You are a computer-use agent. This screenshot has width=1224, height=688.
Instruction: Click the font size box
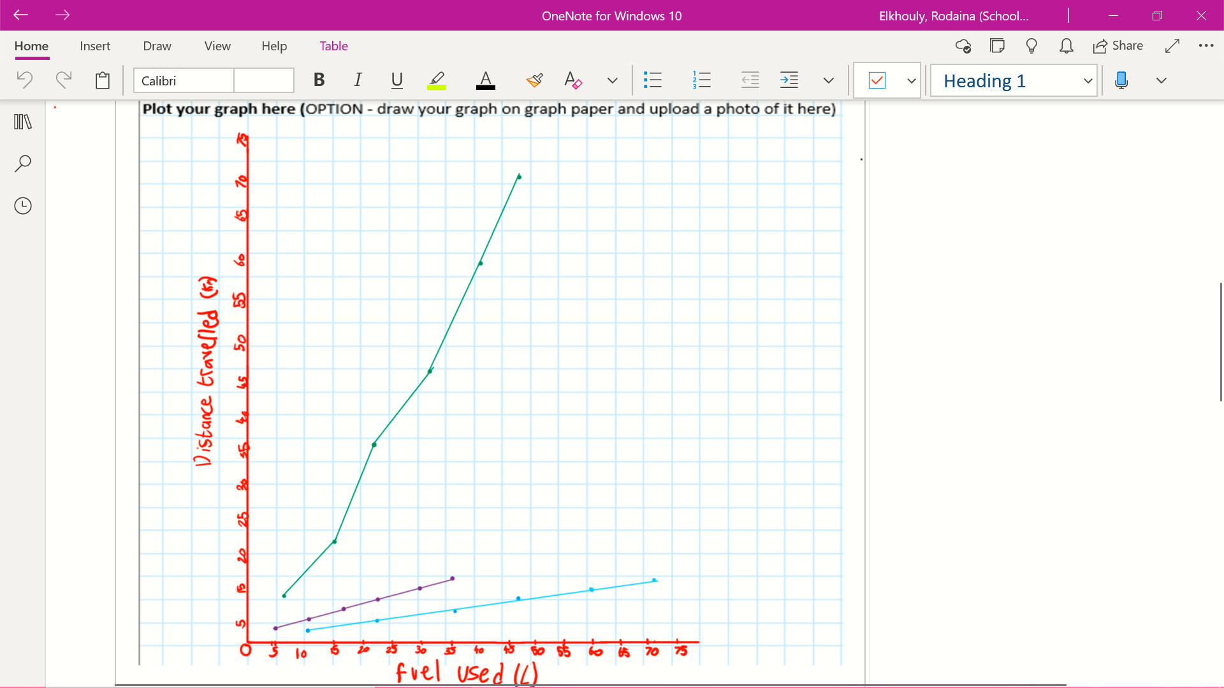point(263,81)
